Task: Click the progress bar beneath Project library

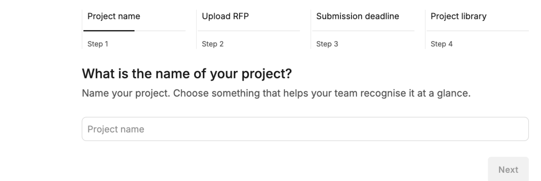Action: coord(478,31)
